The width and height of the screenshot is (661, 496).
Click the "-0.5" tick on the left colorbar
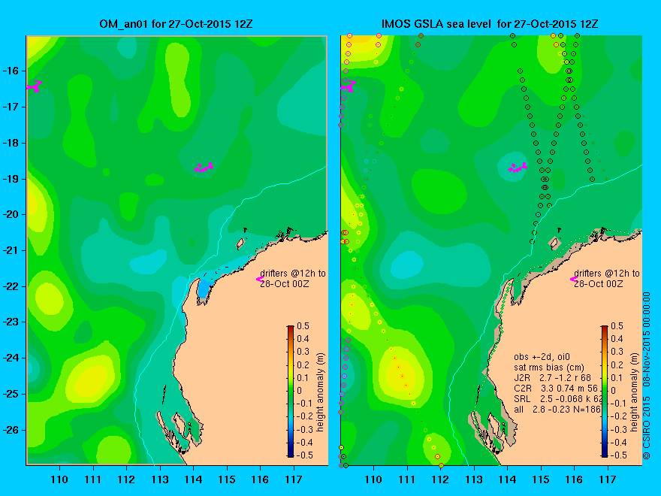[304, 455]
